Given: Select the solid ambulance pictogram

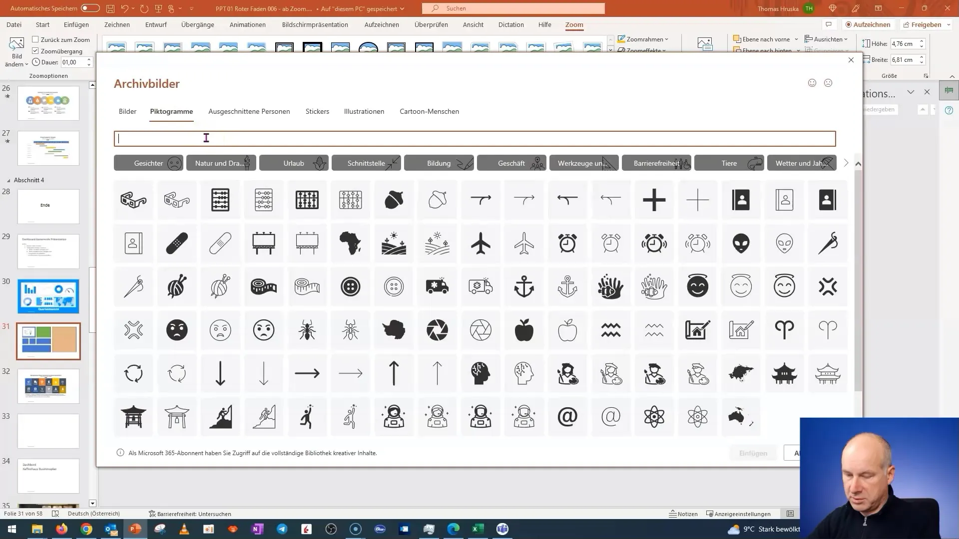Looking at the screenshot, I should [x=437, y=287].
